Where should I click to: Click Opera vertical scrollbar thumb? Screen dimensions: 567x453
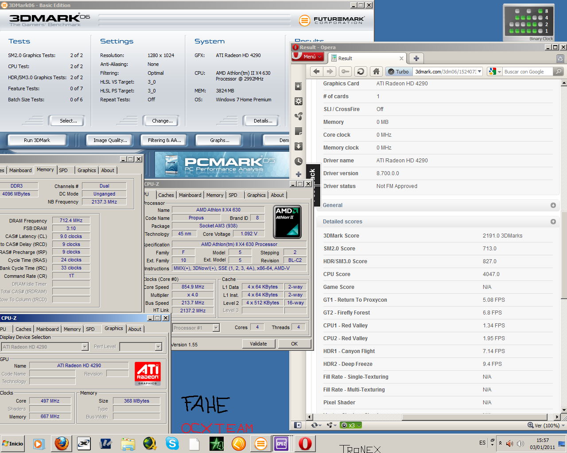563,255
